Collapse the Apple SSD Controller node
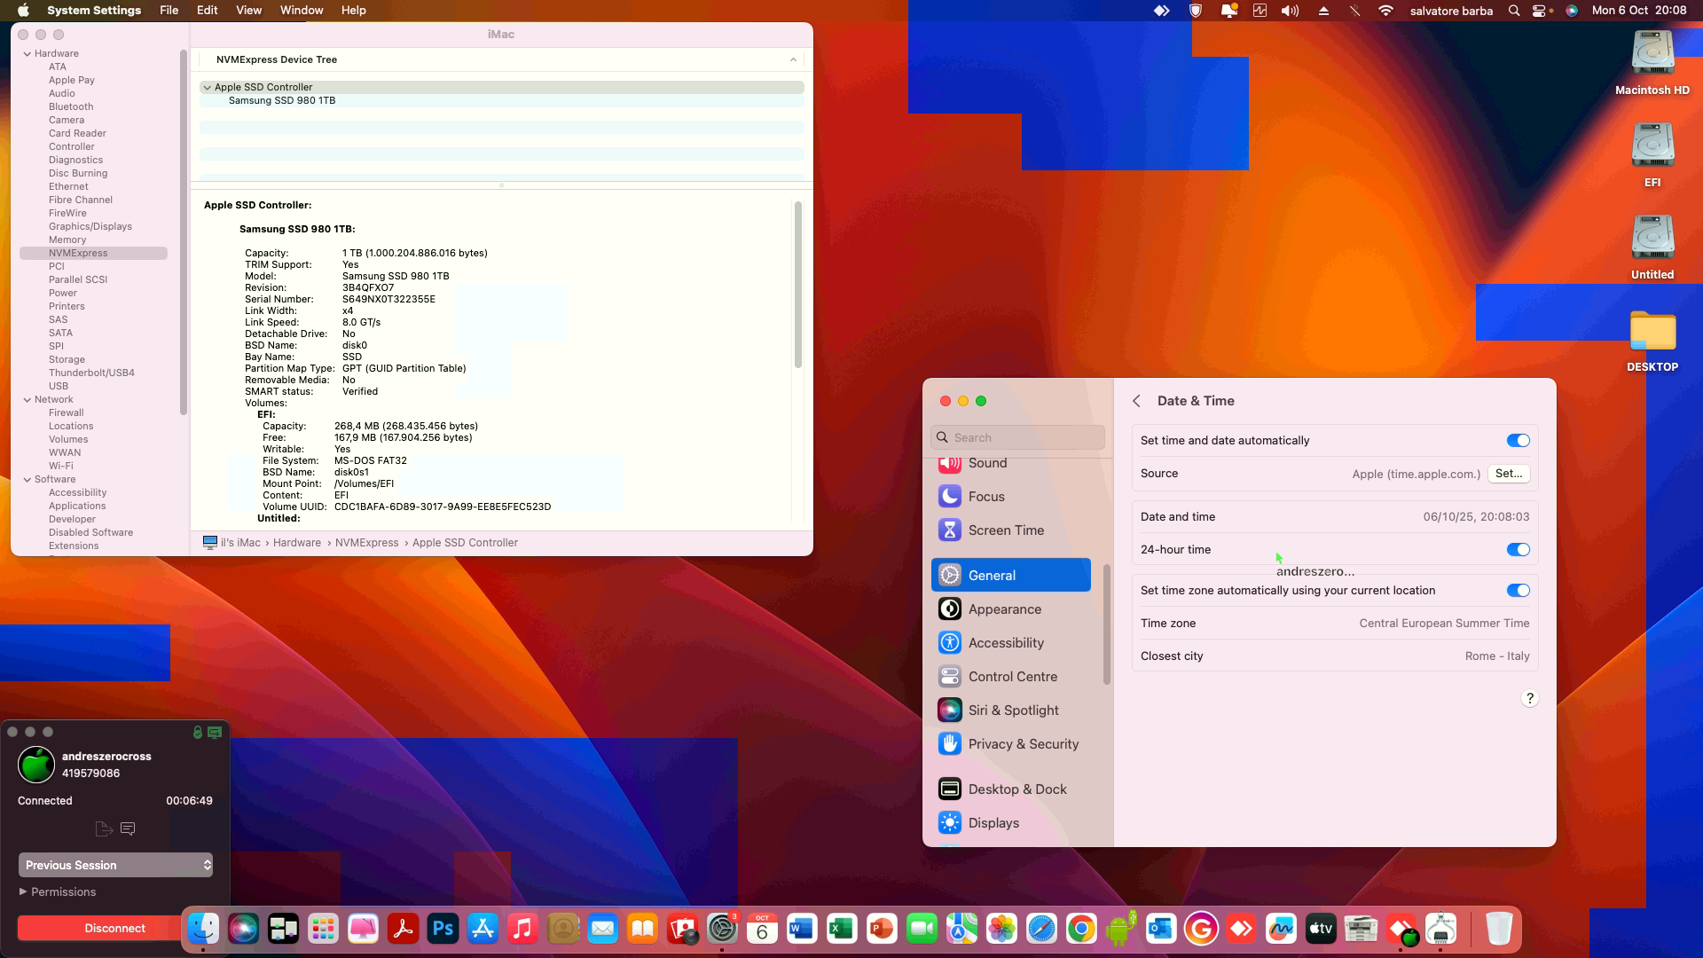 coord(207,88)
